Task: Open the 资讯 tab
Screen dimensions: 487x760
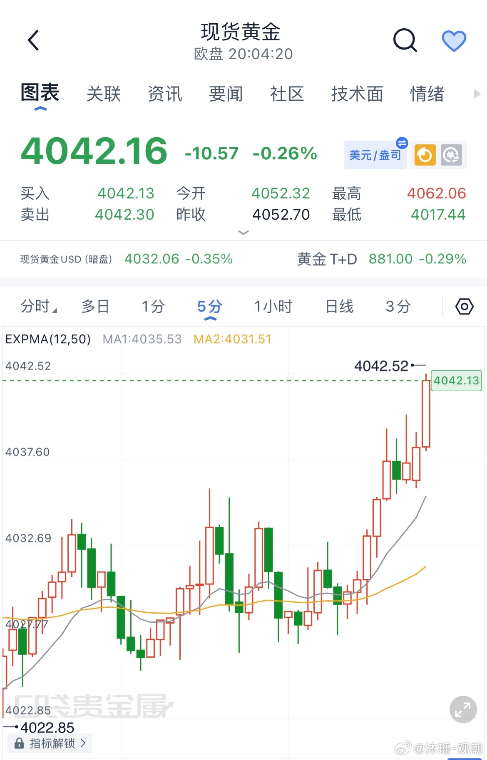Action: coord(165,94)
